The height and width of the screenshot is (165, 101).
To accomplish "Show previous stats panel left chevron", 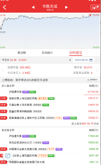I will tap(3, 70).
